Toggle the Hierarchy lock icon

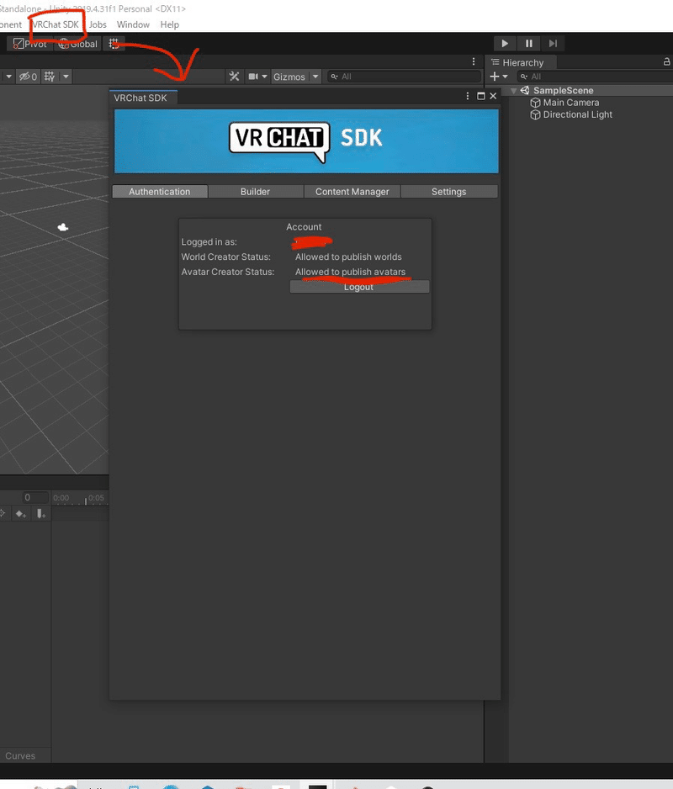[x=666, y=61]
